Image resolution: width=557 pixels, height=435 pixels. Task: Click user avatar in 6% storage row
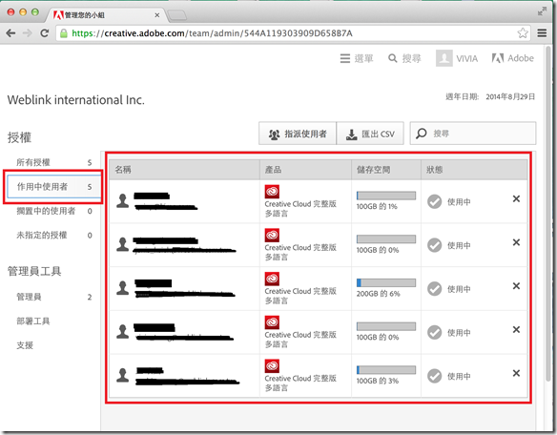[123, 288]
